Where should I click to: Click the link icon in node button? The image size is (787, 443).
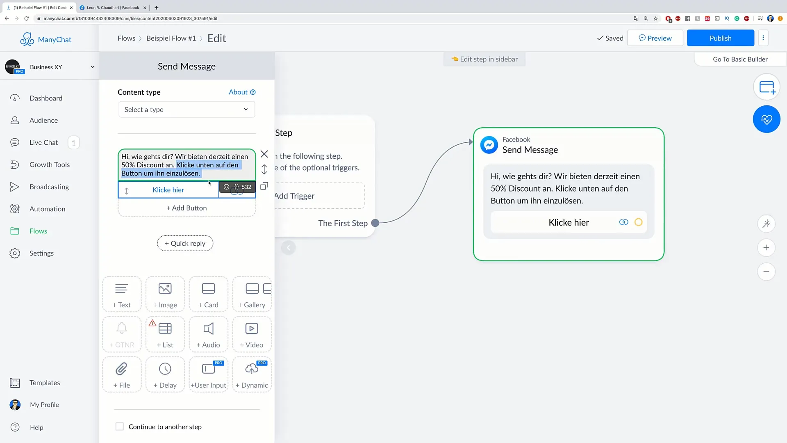tap(623, 222)
